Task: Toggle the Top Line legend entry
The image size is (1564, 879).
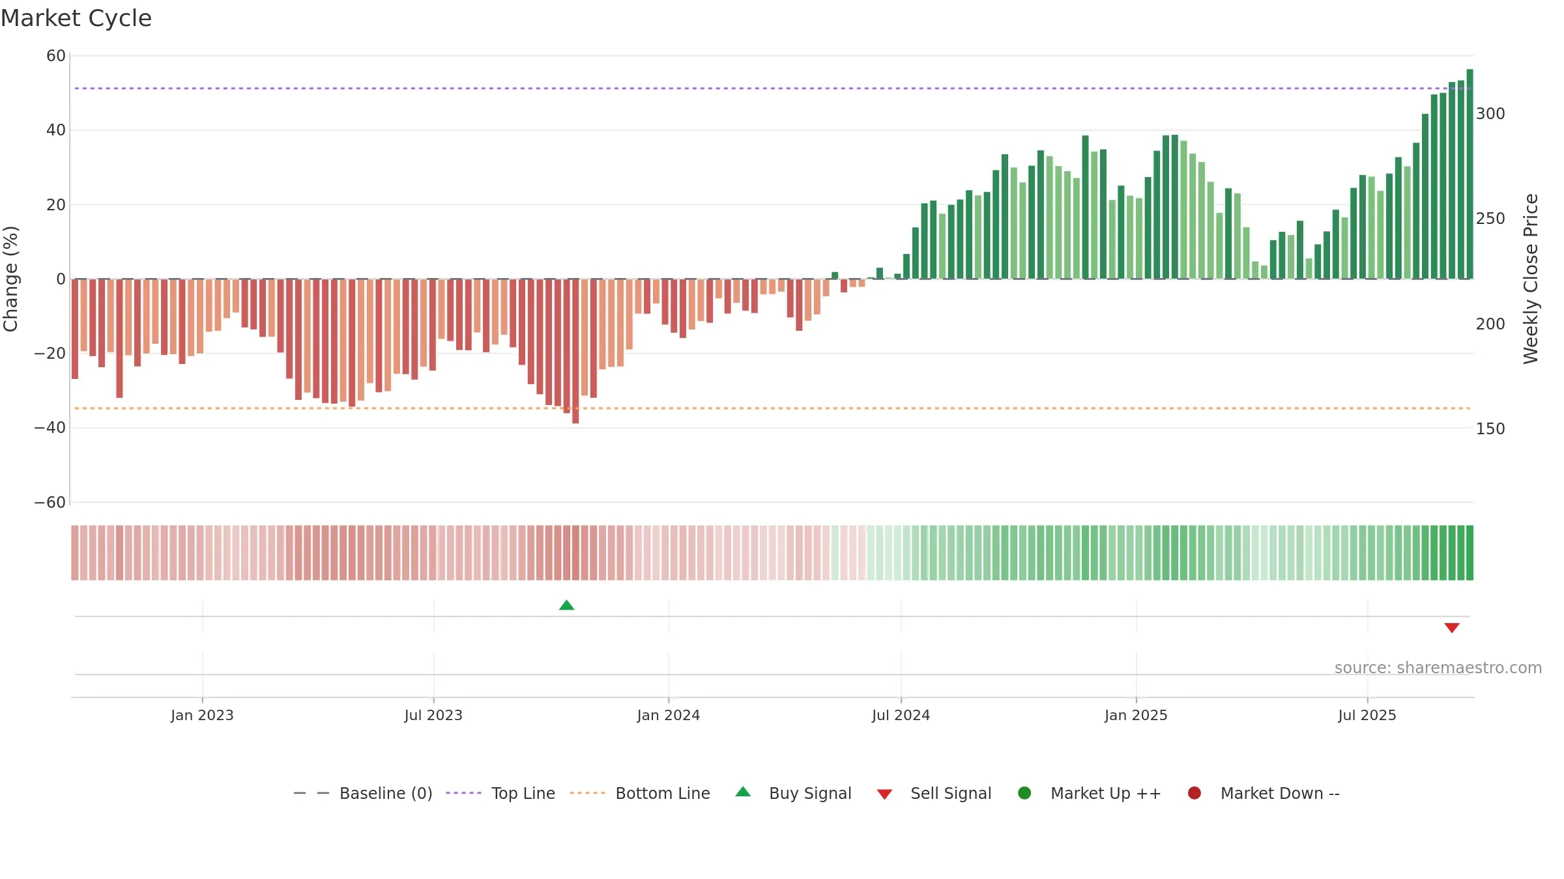Action: 500,793
